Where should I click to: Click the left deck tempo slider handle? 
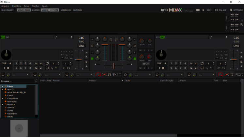[x=79, y=60]
